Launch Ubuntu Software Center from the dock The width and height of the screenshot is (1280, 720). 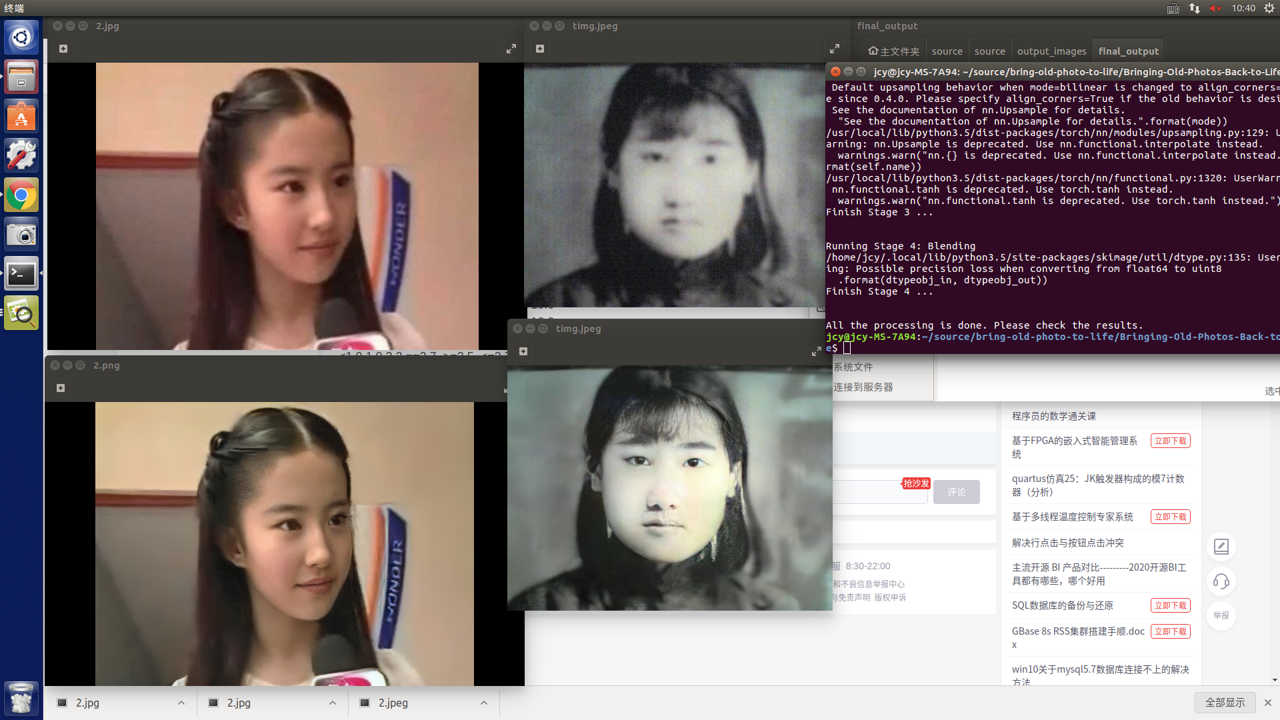point(21,116)
